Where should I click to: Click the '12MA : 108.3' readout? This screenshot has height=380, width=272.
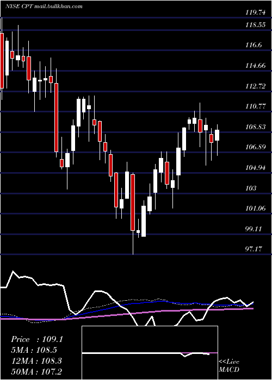[x=36, y=361]
